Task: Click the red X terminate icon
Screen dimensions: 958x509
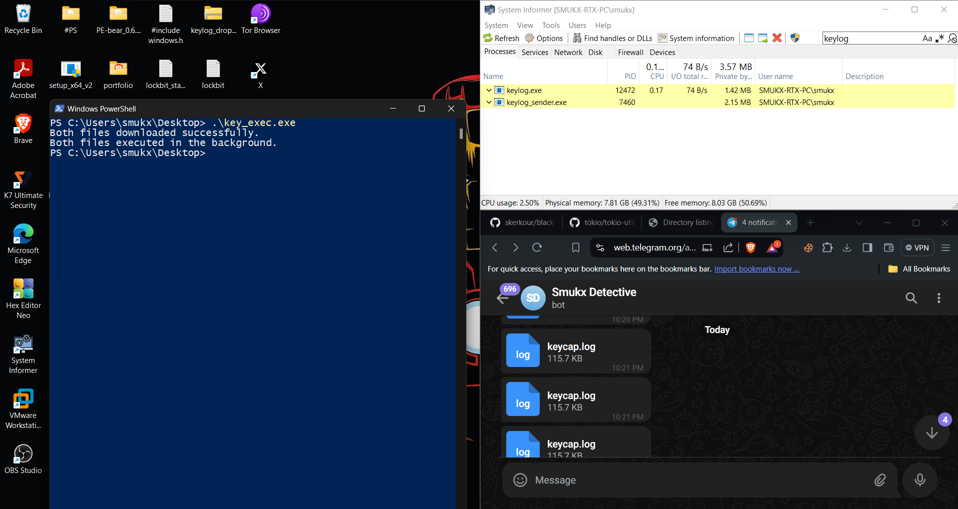Action: point(777,38)
